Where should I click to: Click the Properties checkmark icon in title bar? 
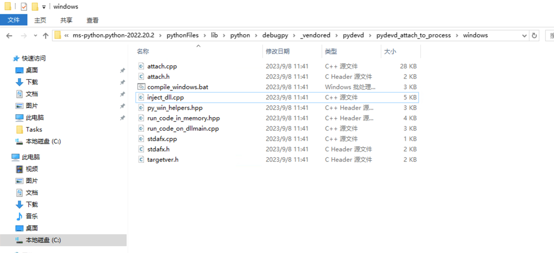coord(24,6)
